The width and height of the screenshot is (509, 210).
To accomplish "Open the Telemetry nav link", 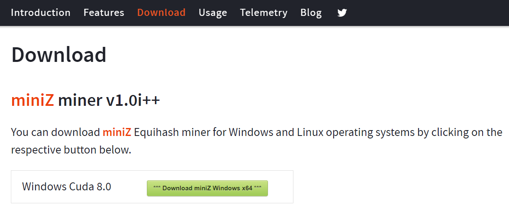I will tap(264, 13).
